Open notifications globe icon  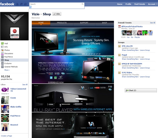[x=25, y=4]
